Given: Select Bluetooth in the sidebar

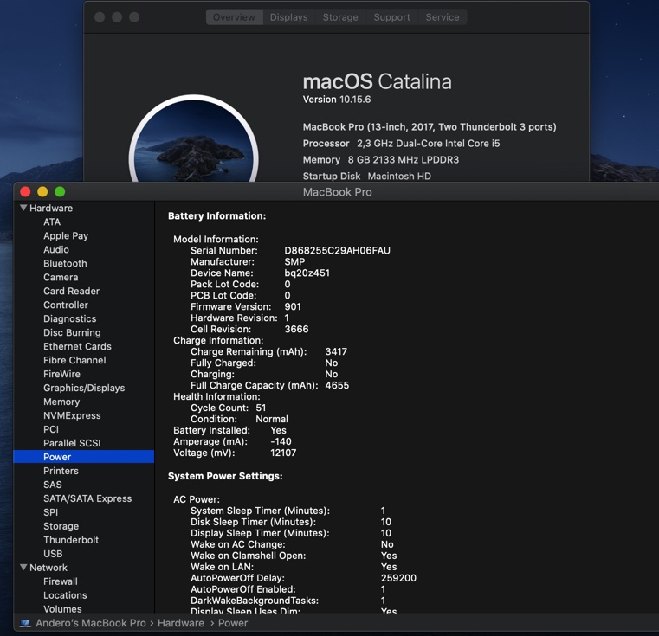Looking at the screenshot, I should [x=65, y=263].
